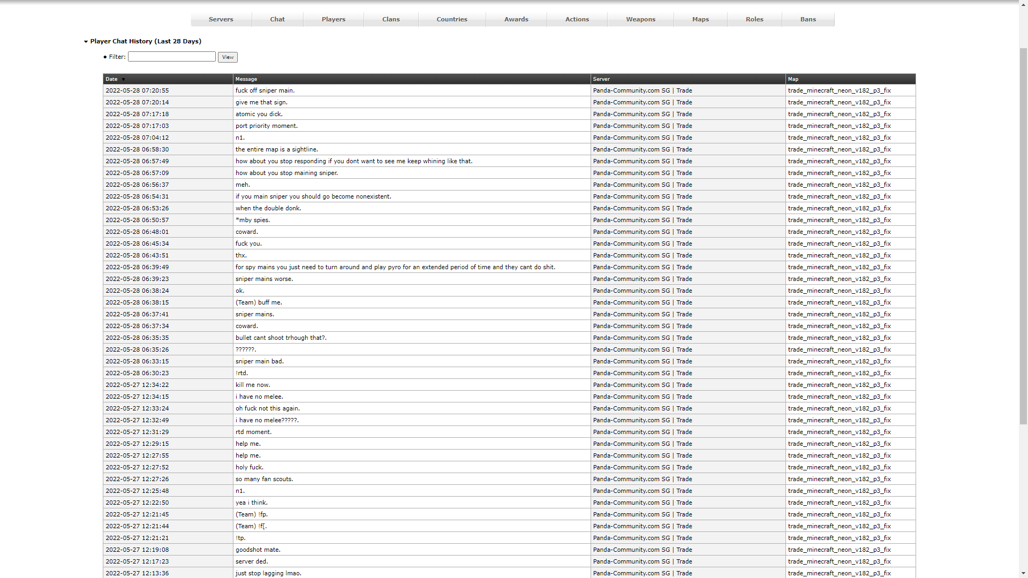
Task: Click the scrollbar down arrow
Action: (x=1024, y=574)
